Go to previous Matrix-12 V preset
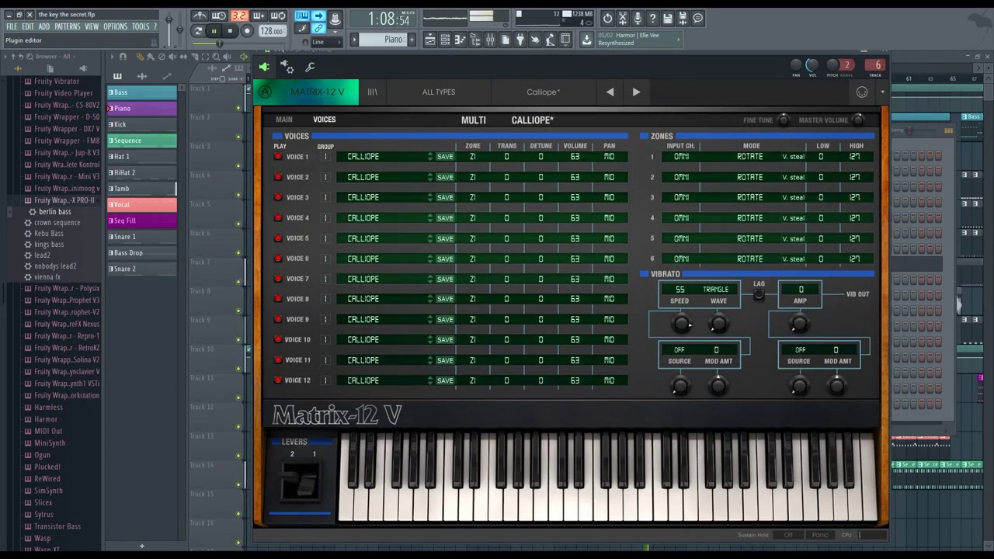The width and height of the screenshot is (994, 559). pos(610,92)
